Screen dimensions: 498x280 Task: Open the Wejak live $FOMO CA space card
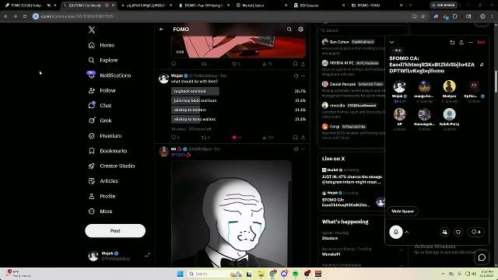[x=352, y=199]
